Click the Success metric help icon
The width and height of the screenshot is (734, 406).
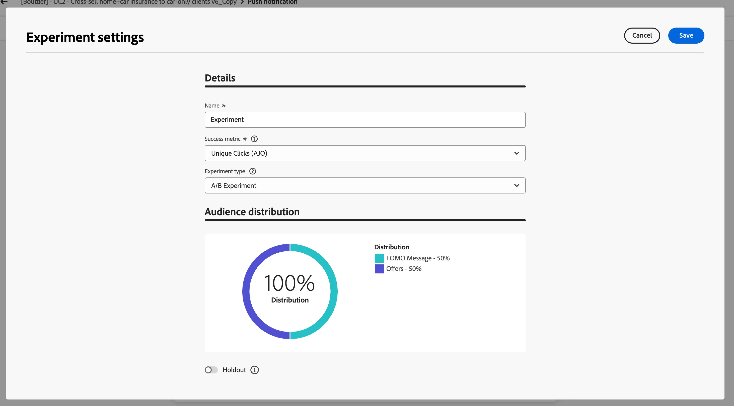[x=254, y=139]
